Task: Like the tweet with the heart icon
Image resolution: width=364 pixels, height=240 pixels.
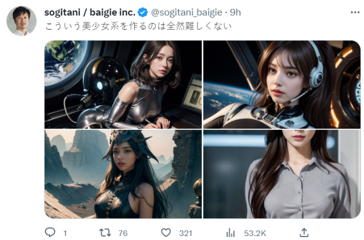Action: click(x=166, y=233)
